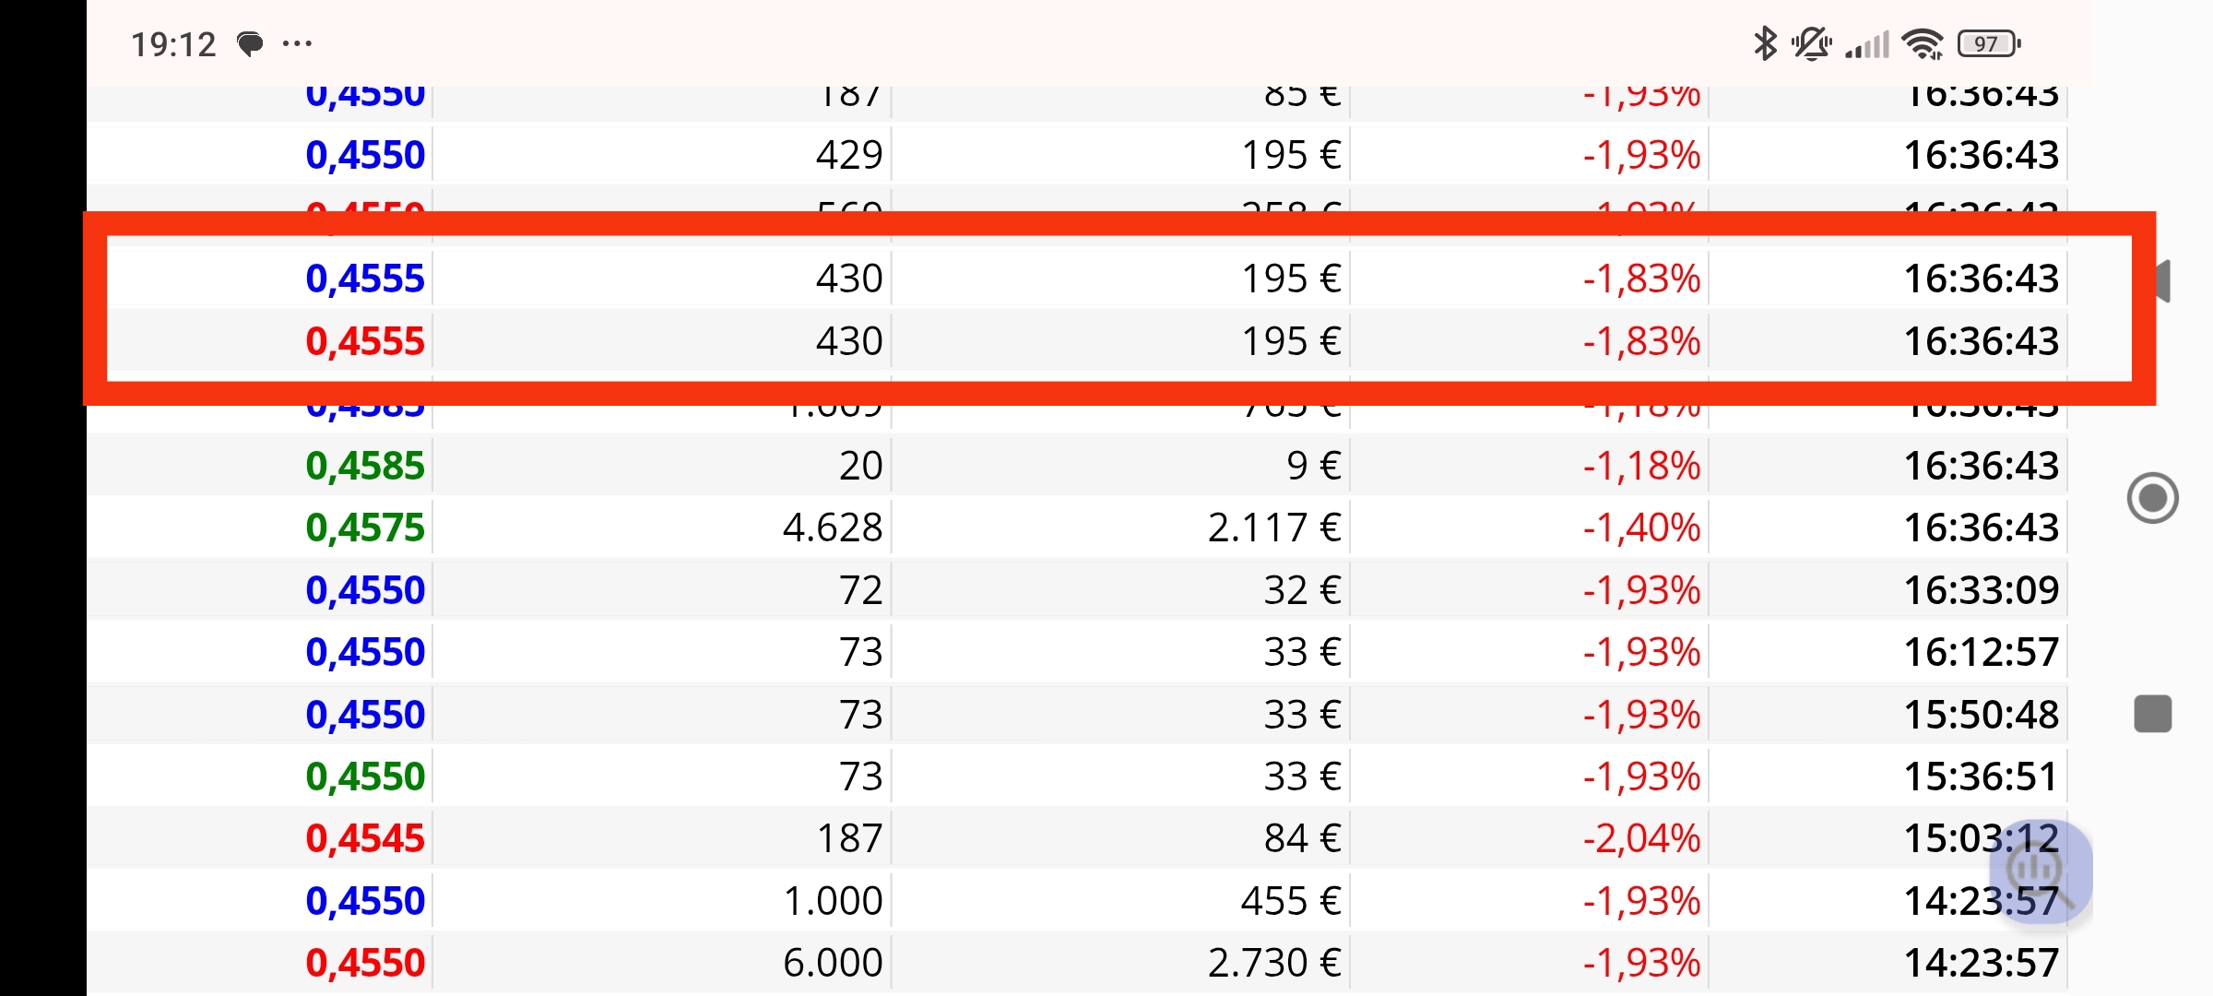Image resolution: width=2213 pixels, height=996 pixels.
Task: Tap the muted bell status icon
Action: tap(1811, 43)
